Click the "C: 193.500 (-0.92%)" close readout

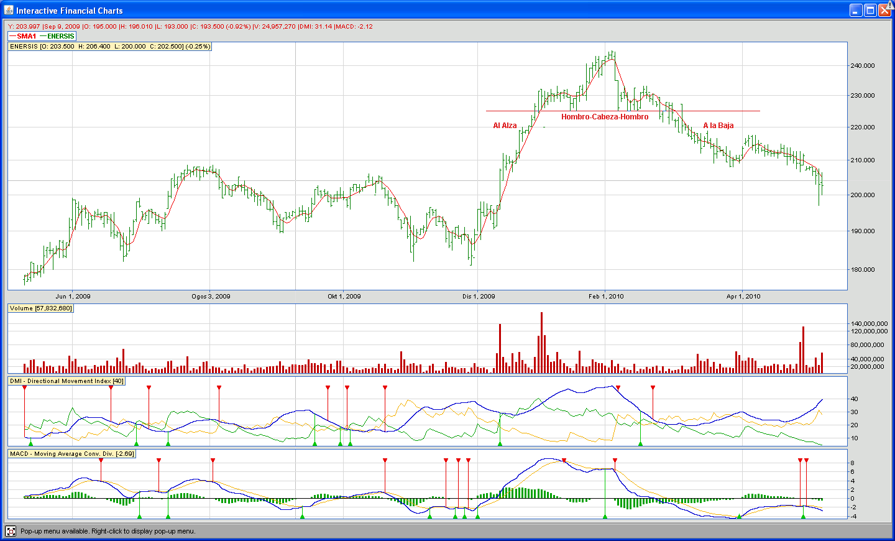[221, 27]
